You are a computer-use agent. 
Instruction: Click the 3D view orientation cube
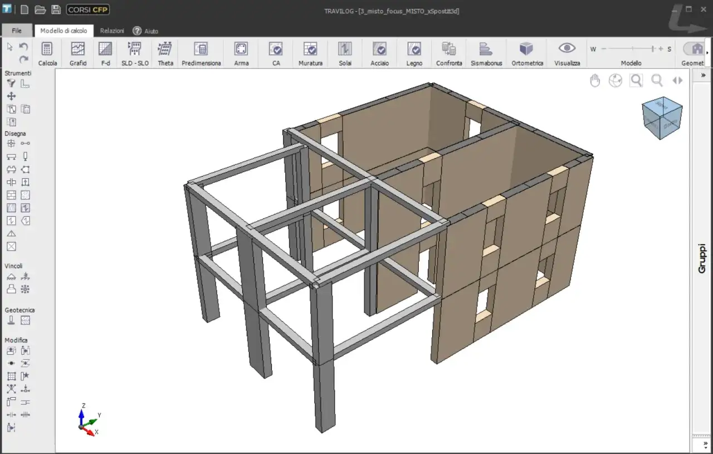coord(662,118)
